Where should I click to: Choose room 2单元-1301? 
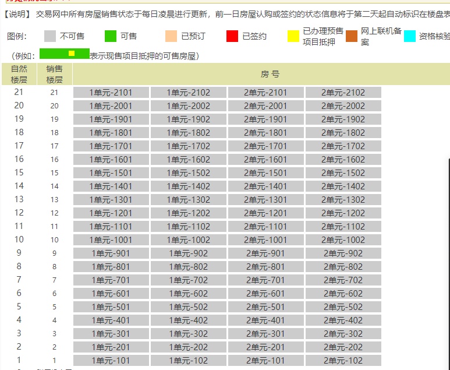tap(266, 200)
